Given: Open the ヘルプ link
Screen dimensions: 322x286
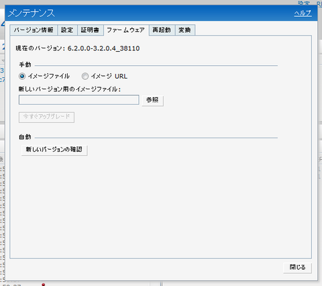Looking at the screenshot, I should [x=303, y=13].
